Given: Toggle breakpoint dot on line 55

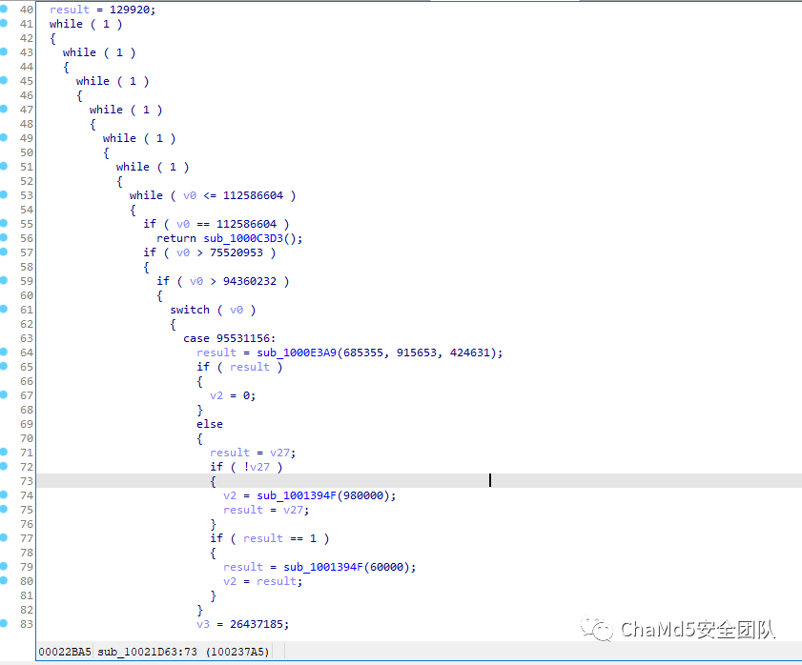Looking at the screenshot, I should (3, 223).
